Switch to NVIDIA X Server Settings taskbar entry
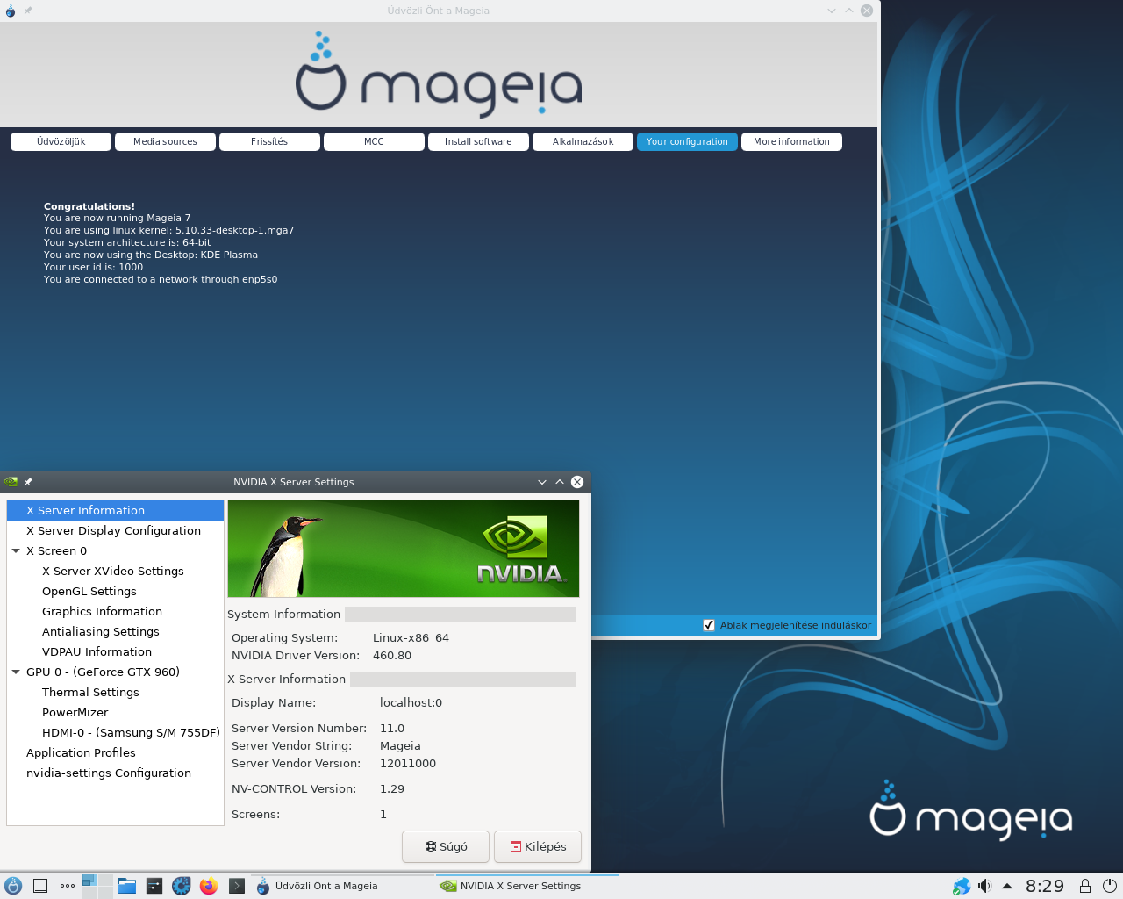Screen dimensions: 1123x899 tap(528, 886)
